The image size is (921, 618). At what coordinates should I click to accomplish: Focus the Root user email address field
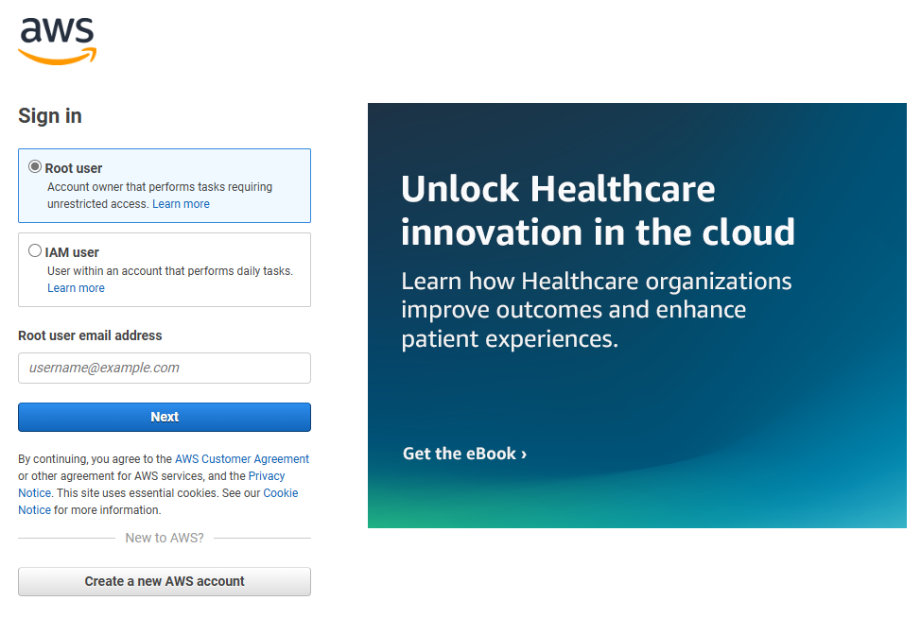165,369
